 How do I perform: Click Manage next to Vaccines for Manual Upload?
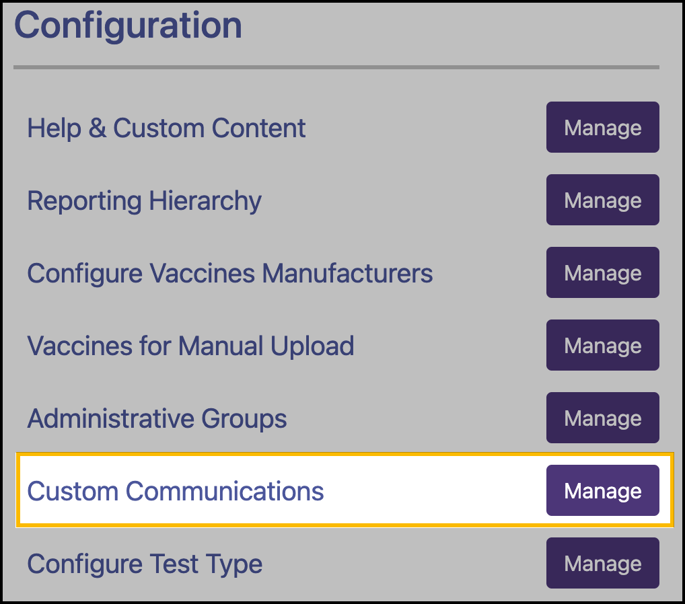pyautogui.click(x=602, y=345)
